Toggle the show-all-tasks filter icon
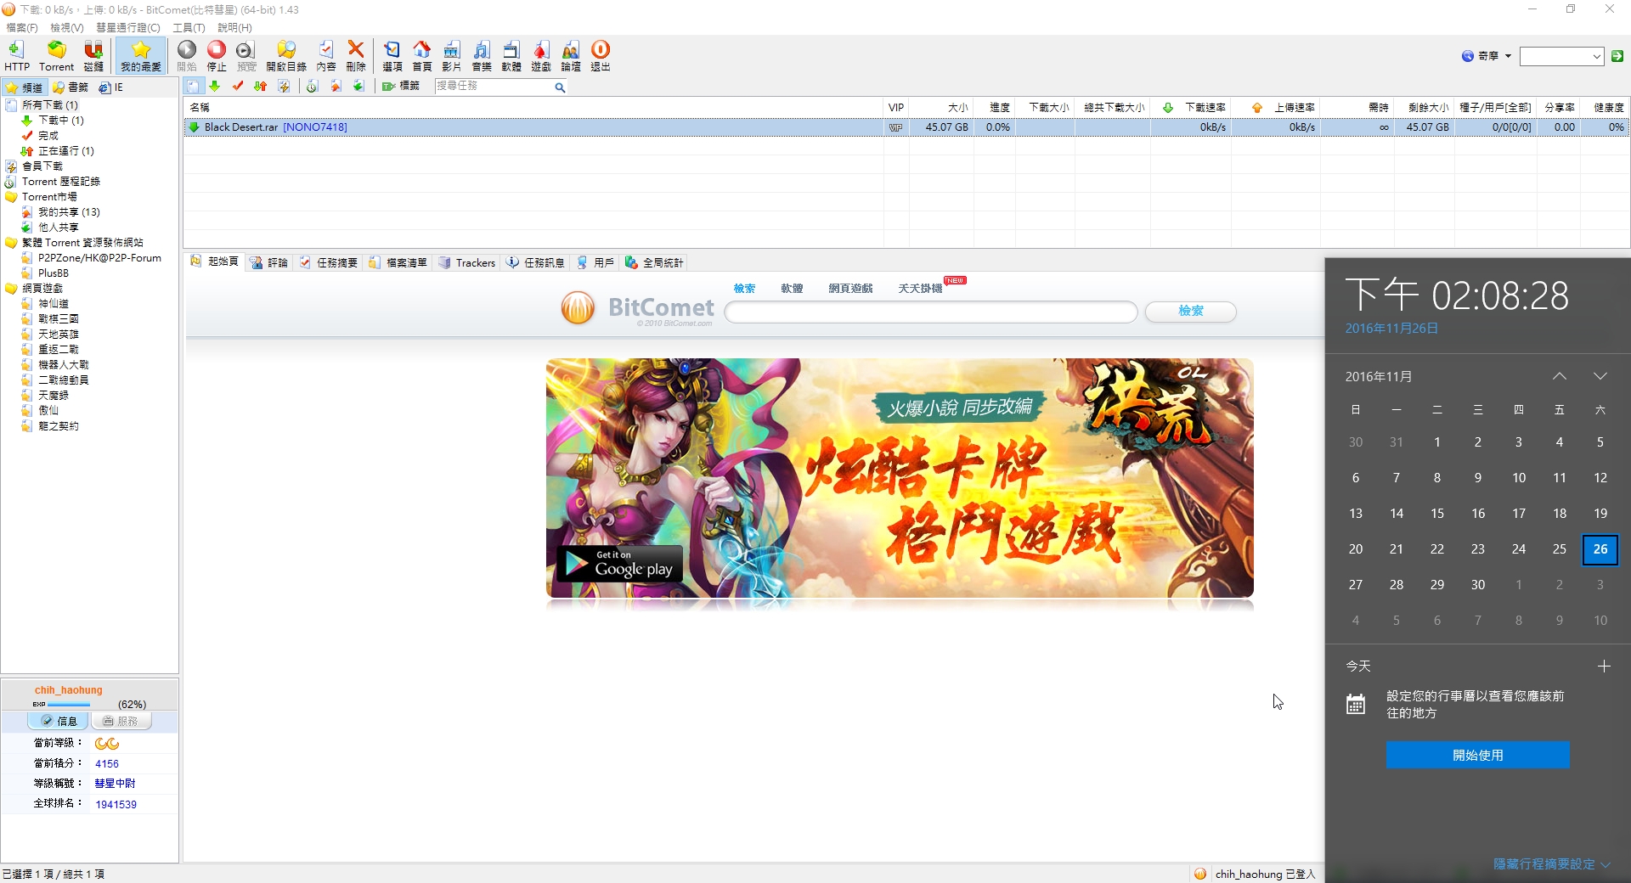Screen dimensions: 1631x883 pyautogui.click(x=194, y=87)
